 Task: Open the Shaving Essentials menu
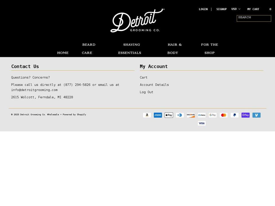pyautogui.click(x=129, y=49)
